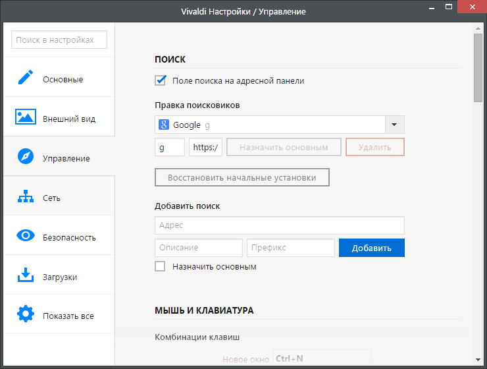The width and height of the screenshot is (487, 369).
Task: Click the vertical scrollbar thumb
Action: pyautogui.click(x=478, y=67)
